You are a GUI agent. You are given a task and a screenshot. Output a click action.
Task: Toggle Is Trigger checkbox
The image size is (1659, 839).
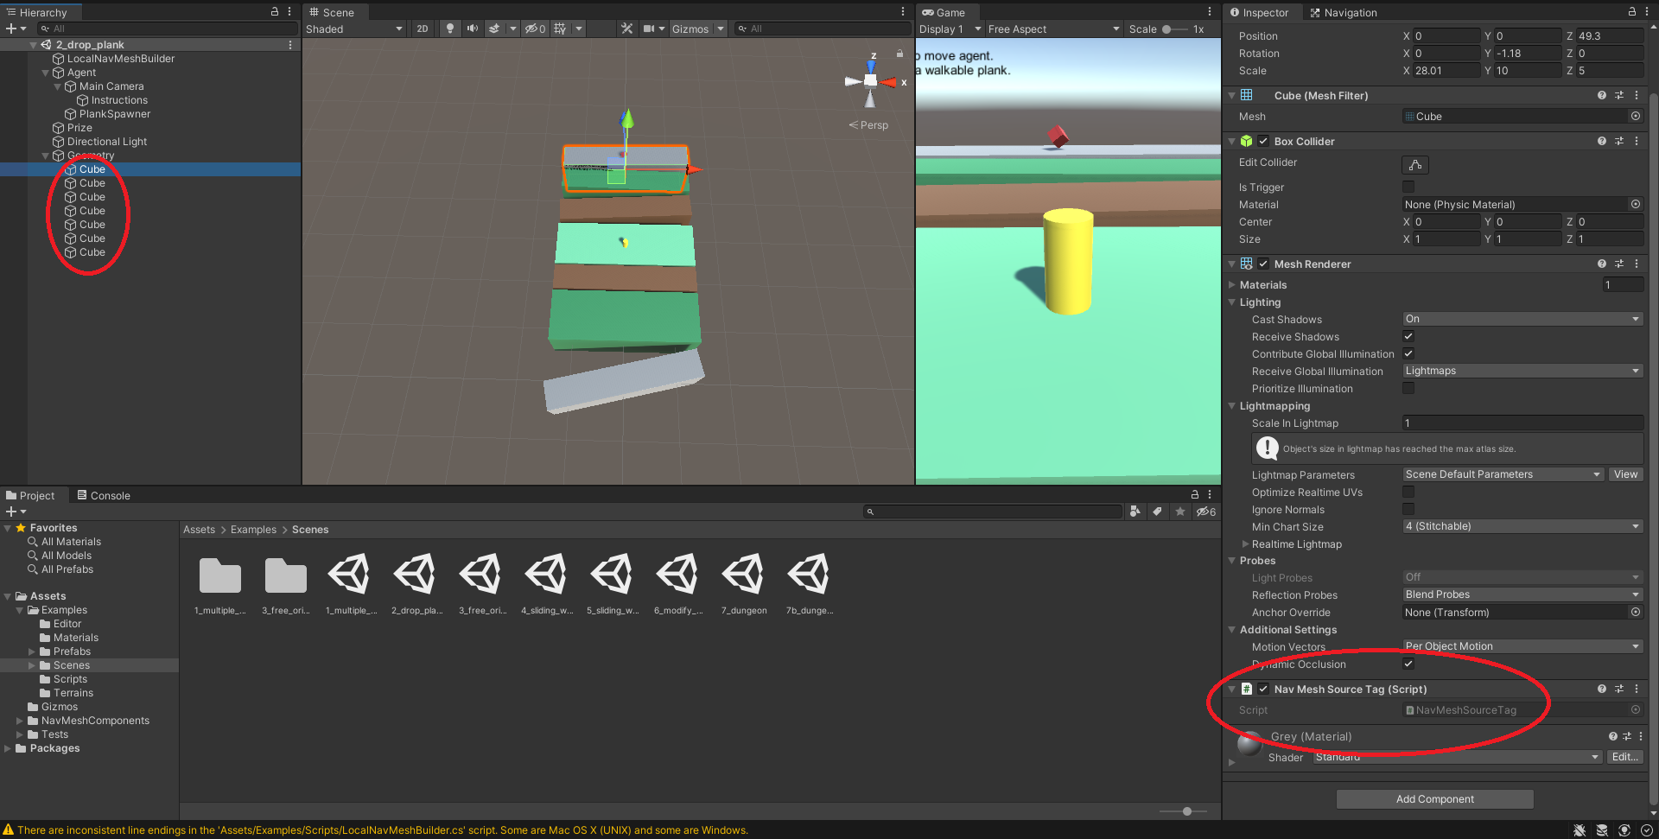(x=1408, y=187)
